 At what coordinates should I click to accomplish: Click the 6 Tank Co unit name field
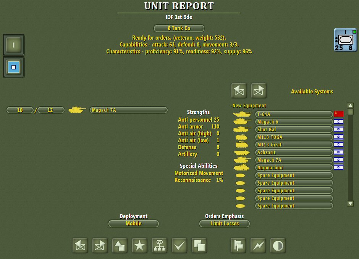[179, 28]
